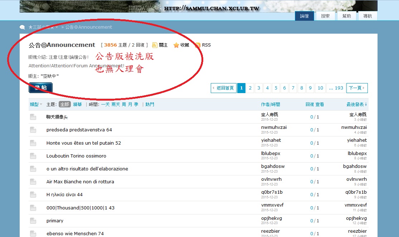Filter topics by 精華
This screenshot has width=399, height=237.
[x=77, y=105]
